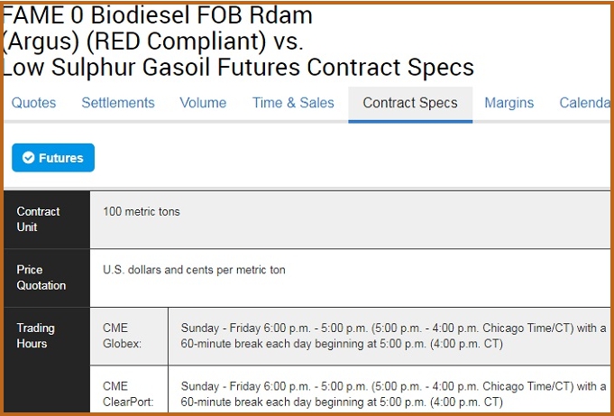Open the Time & Sales tab
Screen dimensions: 614x416
[x=293, y=103]
